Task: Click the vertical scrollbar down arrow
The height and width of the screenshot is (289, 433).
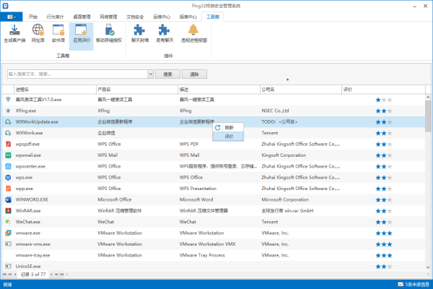Action: tap(428, 267)
